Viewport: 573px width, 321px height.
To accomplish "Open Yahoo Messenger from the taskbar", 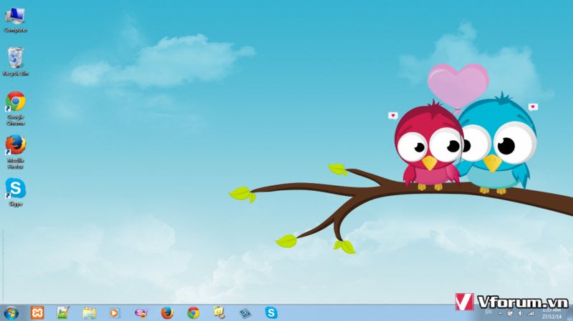I will 141,313.
